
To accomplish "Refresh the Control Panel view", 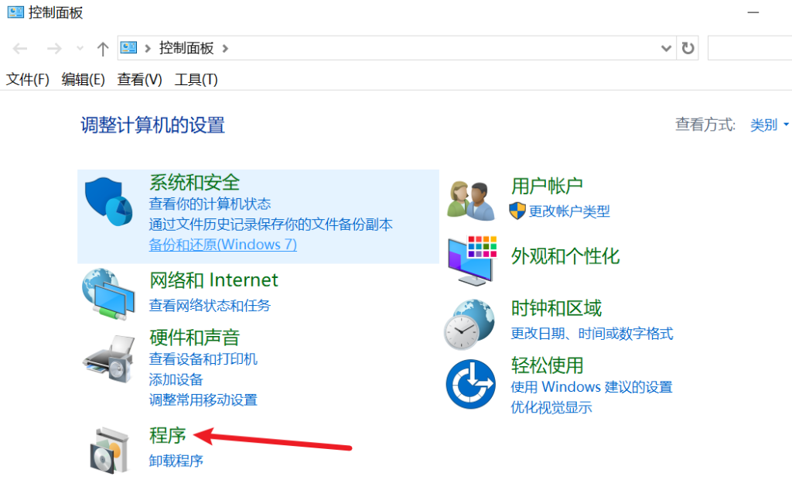I will pos(688,48).
